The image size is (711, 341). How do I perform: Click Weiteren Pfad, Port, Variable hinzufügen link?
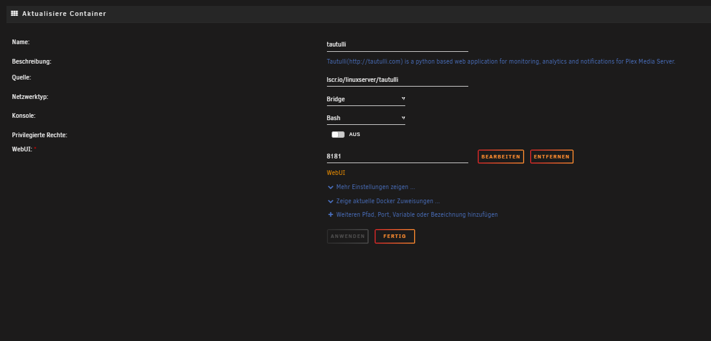pos(417,215)
